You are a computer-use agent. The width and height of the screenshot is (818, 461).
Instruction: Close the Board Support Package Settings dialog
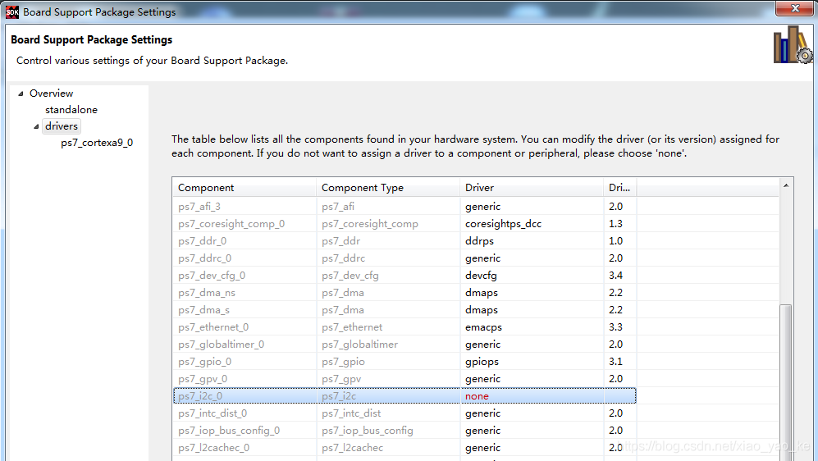click(x=794, y=8)
